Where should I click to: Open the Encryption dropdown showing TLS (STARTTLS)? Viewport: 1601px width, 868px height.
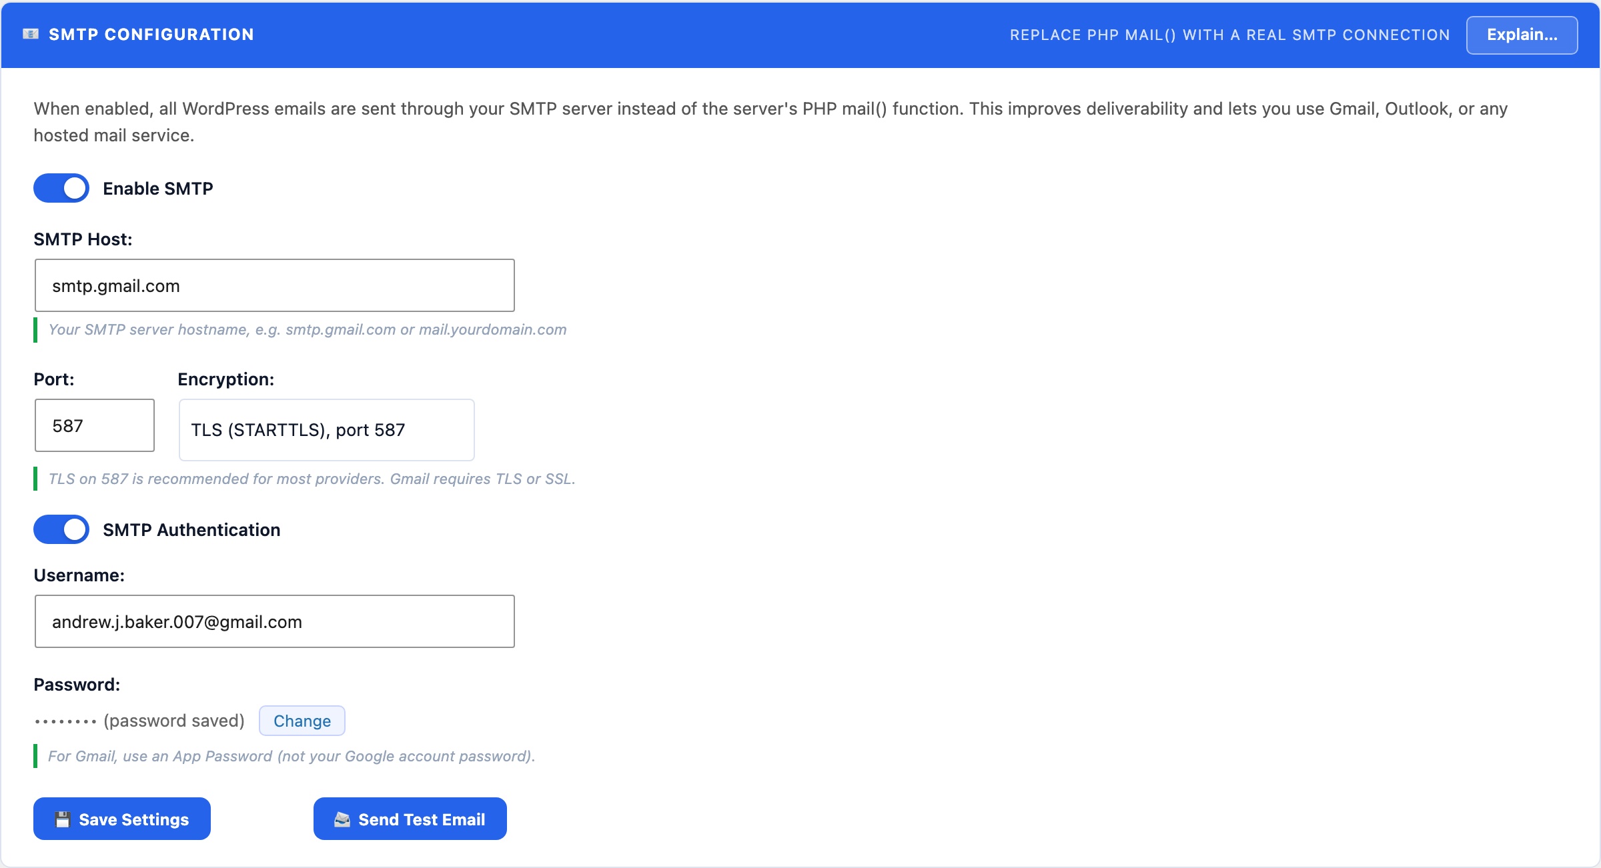tap(327, 430)
